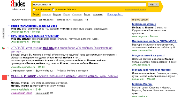
Task: Click Москва next to italsalon.ru
Action: [x=151, y=79]
